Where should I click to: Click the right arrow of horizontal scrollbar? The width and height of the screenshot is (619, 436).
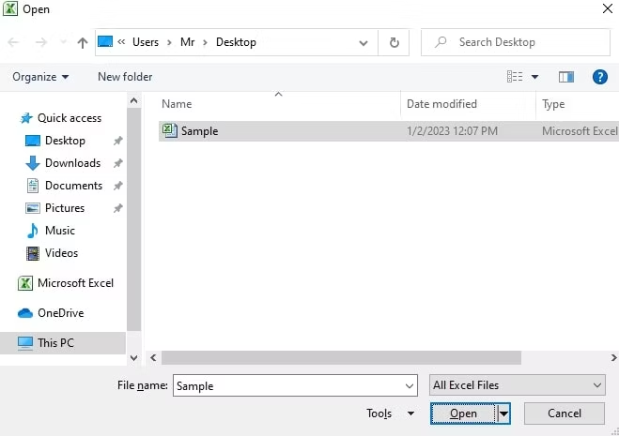(613, 358)
